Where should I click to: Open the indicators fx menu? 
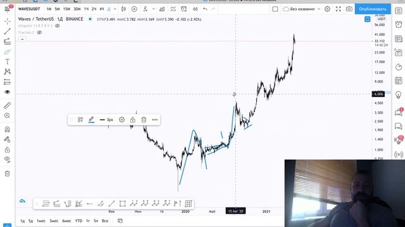point(146,9)
